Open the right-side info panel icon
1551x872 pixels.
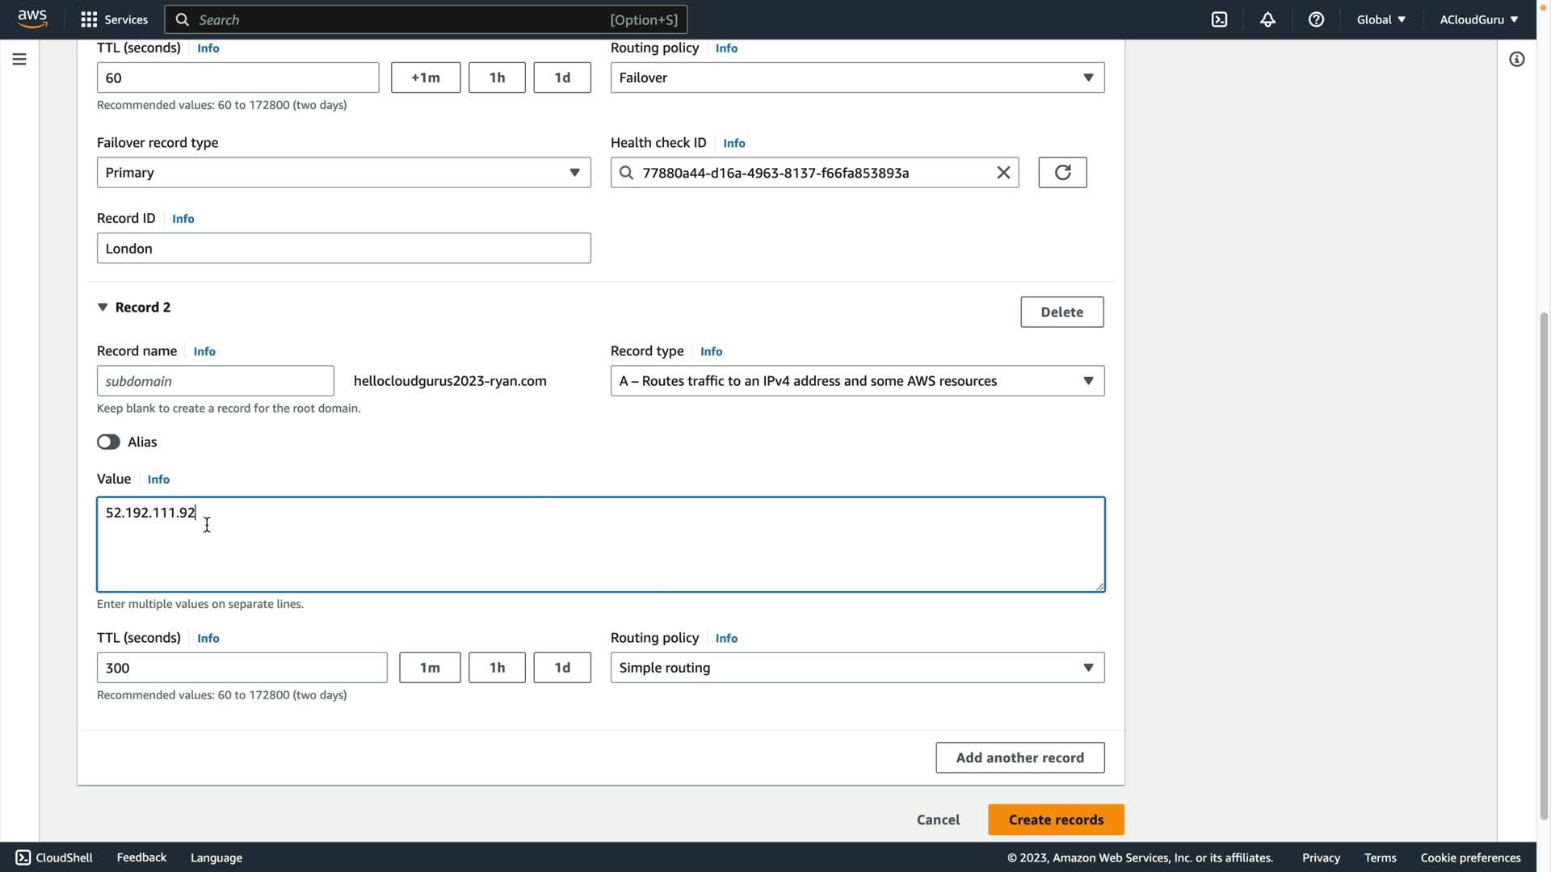1516,59
